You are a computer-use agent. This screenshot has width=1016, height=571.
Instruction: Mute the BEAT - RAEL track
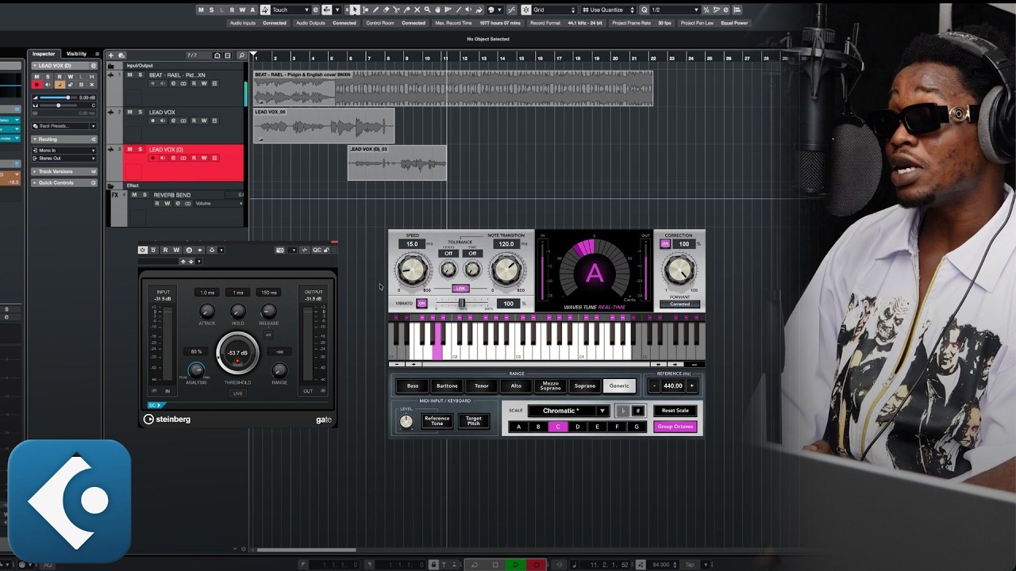pyautogui.click(x=129, y=75)
